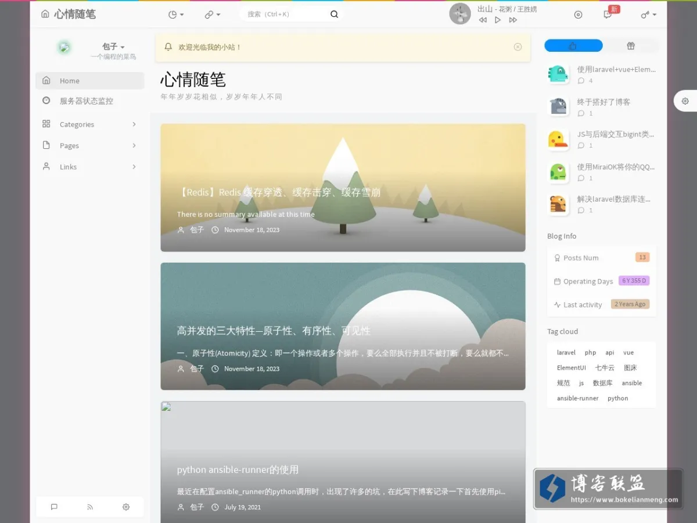Open the key login dropdown
The width and height of the screenshot is (697, 523).
click(649, 15)
